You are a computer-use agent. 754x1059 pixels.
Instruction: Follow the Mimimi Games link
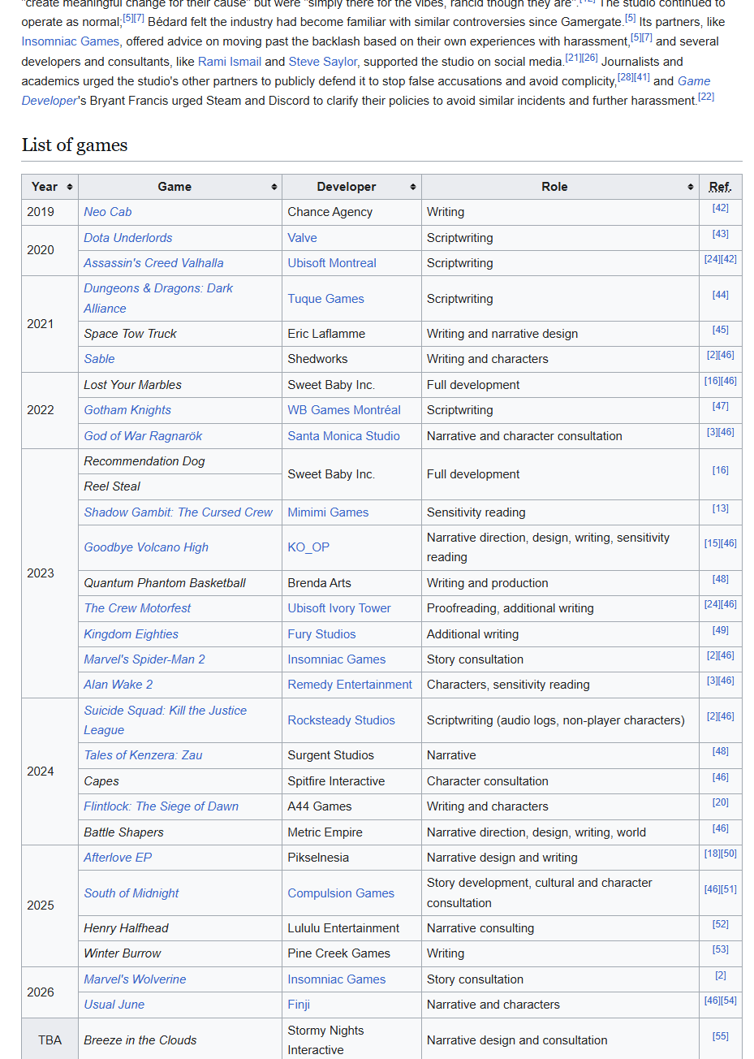click(328, 512)
